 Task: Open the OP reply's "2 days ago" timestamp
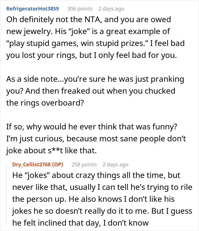click(x=115, y=165)
